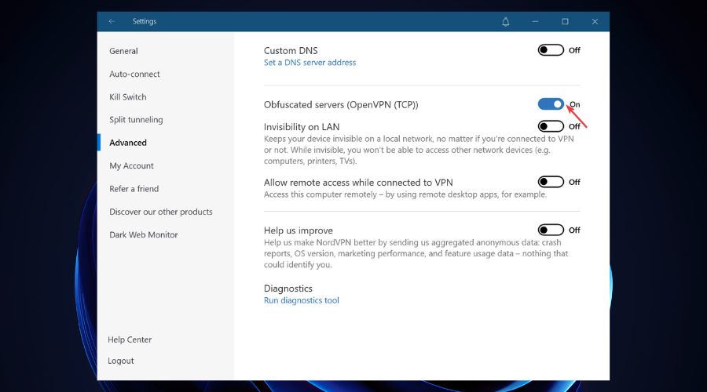Open General settings section
The height and width of the screenshot is (392, 707).
(x=123, y=51)
